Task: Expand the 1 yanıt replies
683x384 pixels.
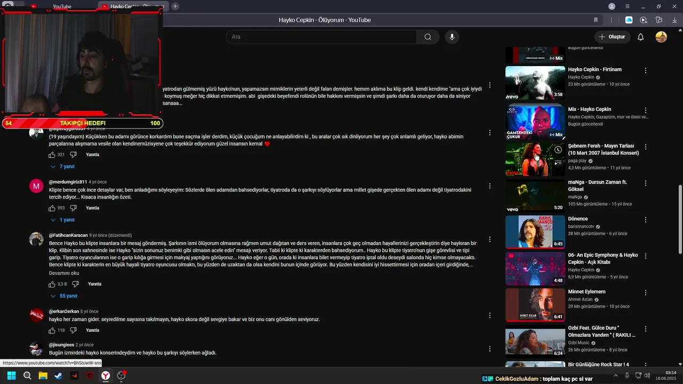Action: [x=62, y=220]
